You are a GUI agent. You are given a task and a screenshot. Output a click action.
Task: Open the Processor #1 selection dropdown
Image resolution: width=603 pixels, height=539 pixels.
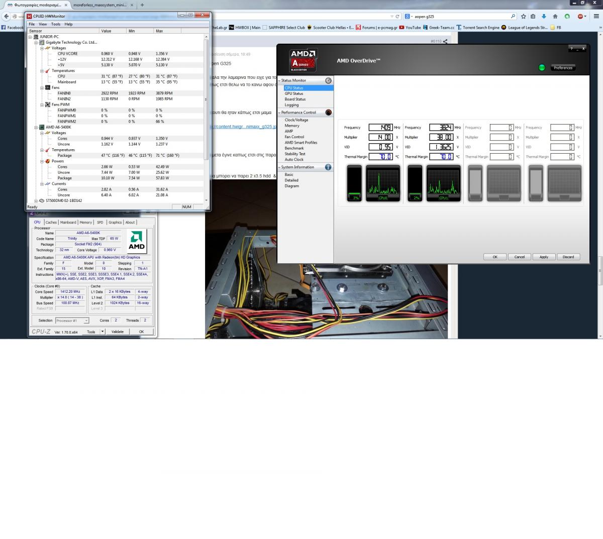[86, 320]
